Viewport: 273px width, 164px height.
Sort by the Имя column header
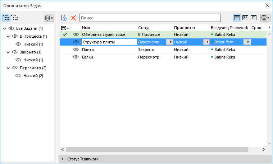[109, 28]
